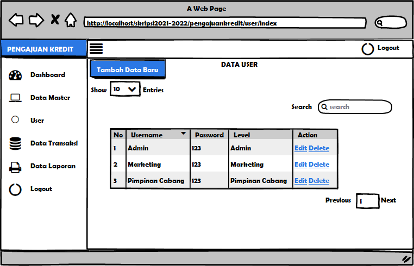Click Next pagination link

point(388,200)
